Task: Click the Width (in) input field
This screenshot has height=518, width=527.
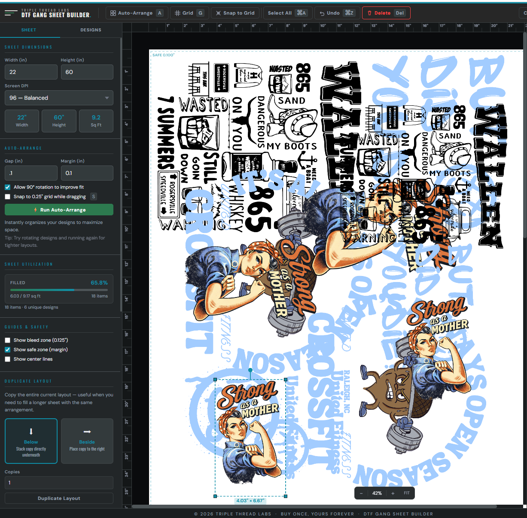Action: coord(31,72)
